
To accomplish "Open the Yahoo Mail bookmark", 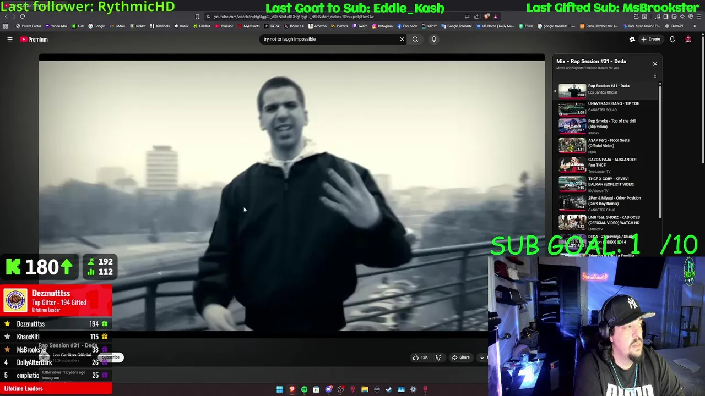I will pyautogui.click(x=56, y=26).
